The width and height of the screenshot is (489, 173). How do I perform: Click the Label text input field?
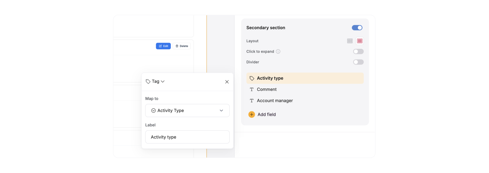(x=187, y=137)
